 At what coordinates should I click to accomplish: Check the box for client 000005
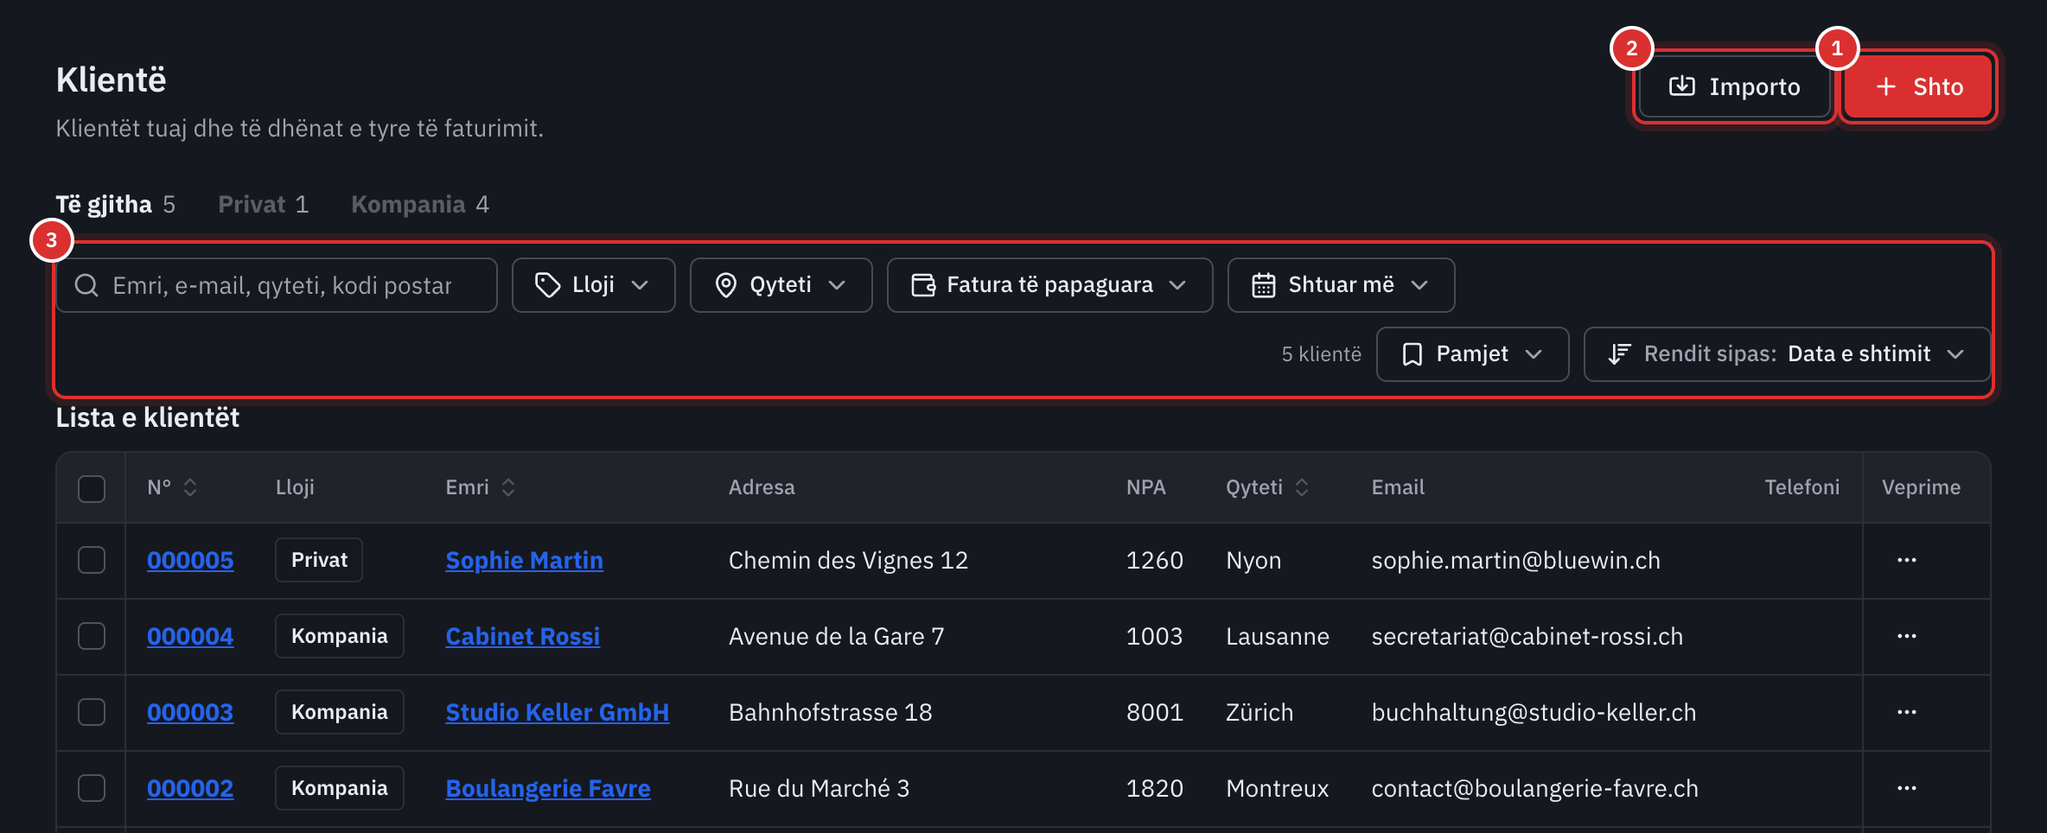coord(92,560)
